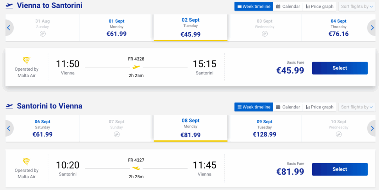Click the yellow plane icon under FR 4328
The image size is (379, 190).
click(136, 67)
